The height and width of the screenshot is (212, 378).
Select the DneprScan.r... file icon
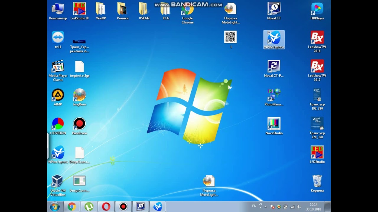[x=79, y=155]
